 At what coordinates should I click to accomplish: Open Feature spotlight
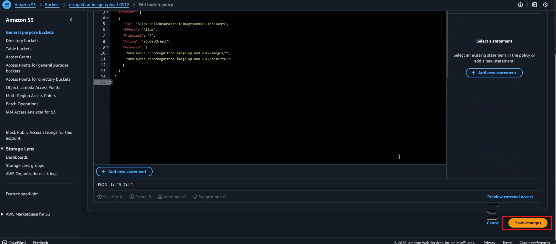click(22, 194)
